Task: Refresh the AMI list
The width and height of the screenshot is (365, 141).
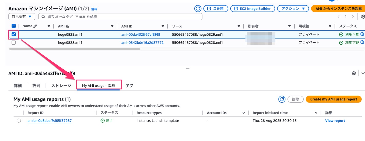Action: coord(198,8)
